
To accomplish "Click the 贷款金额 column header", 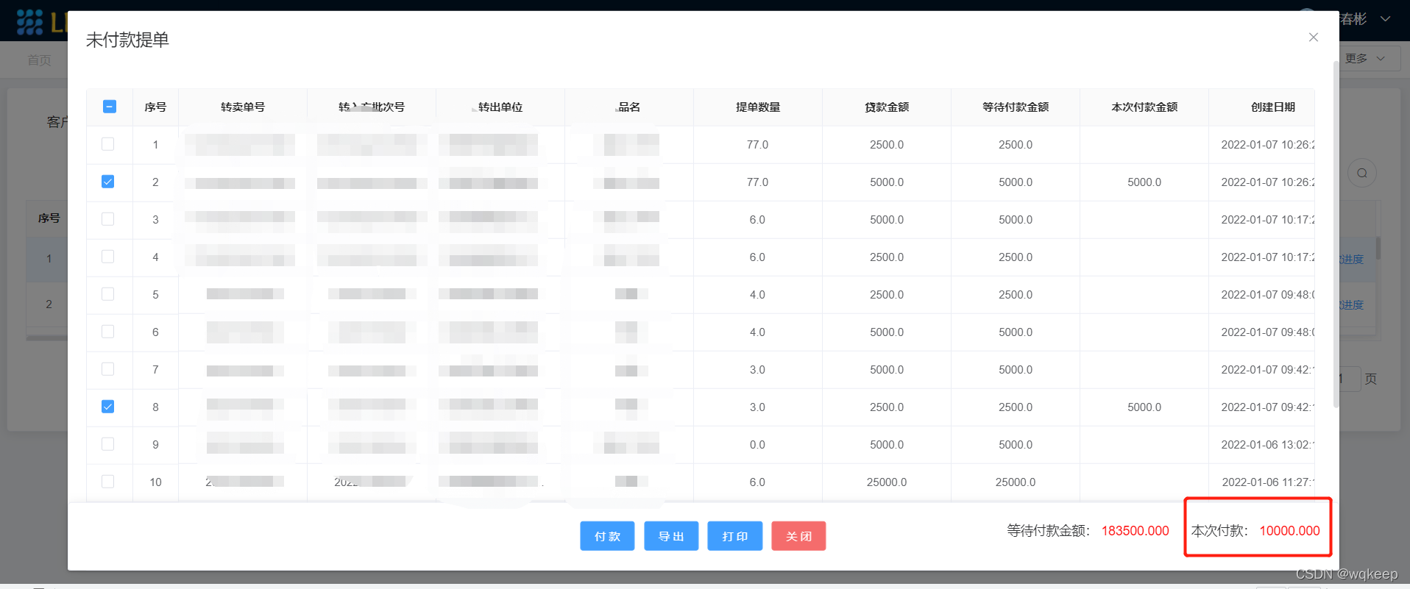I will click(887, 107).
